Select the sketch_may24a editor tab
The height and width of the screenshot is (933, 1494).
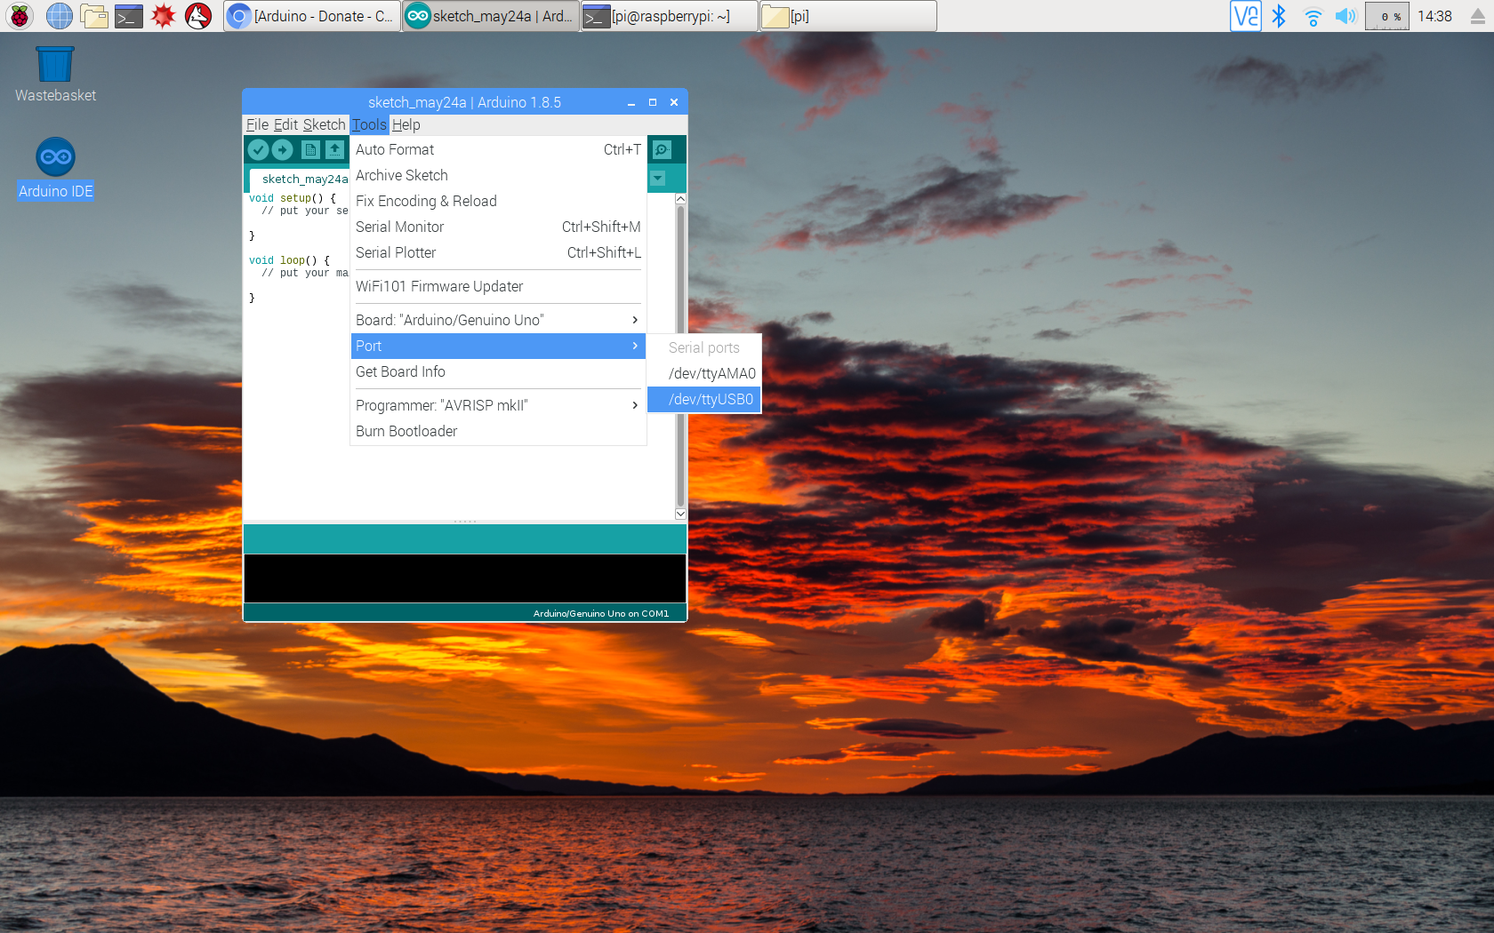click(x=300, y=179)
